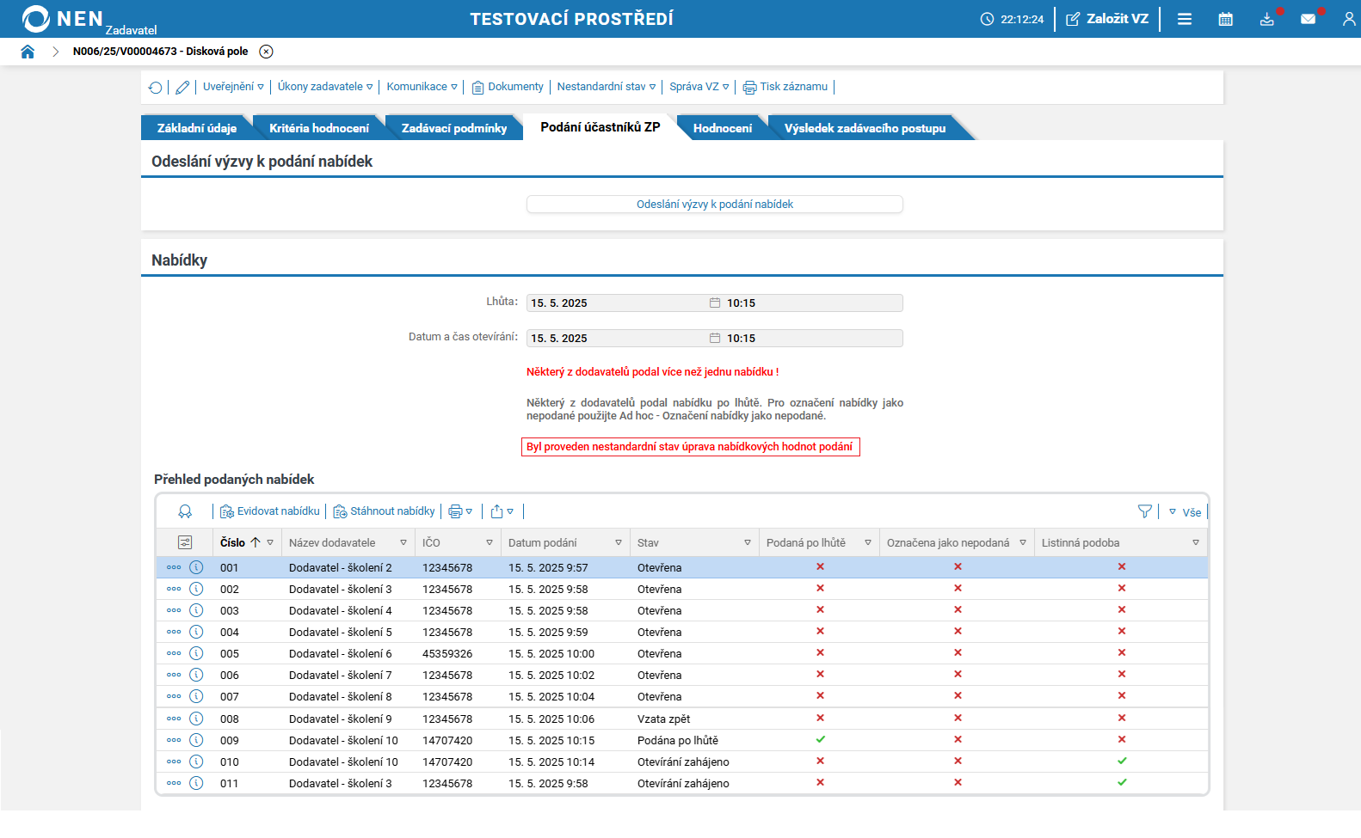Click the Stáhnout nabídky button

(385, 511)
